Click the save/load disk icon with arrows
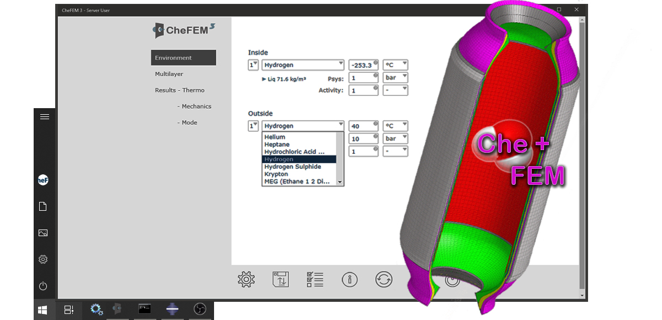Screen dimensions: 662x320 coord(281,279)
